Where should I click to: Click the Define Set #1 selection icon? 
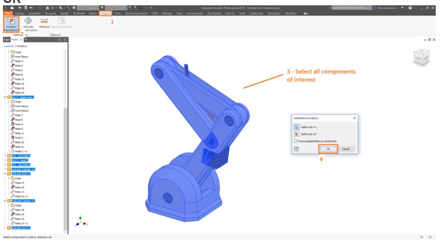tap(296, 126)
